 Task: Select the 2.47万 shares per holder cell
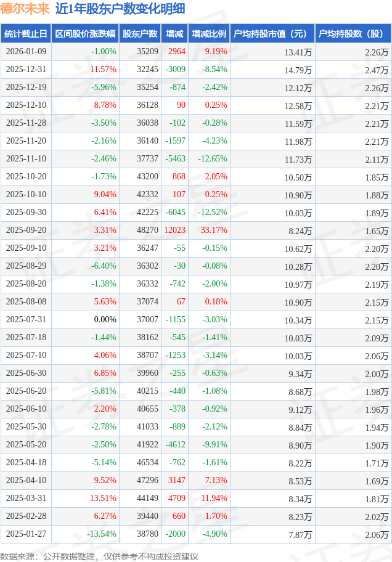tap(376, 70)
